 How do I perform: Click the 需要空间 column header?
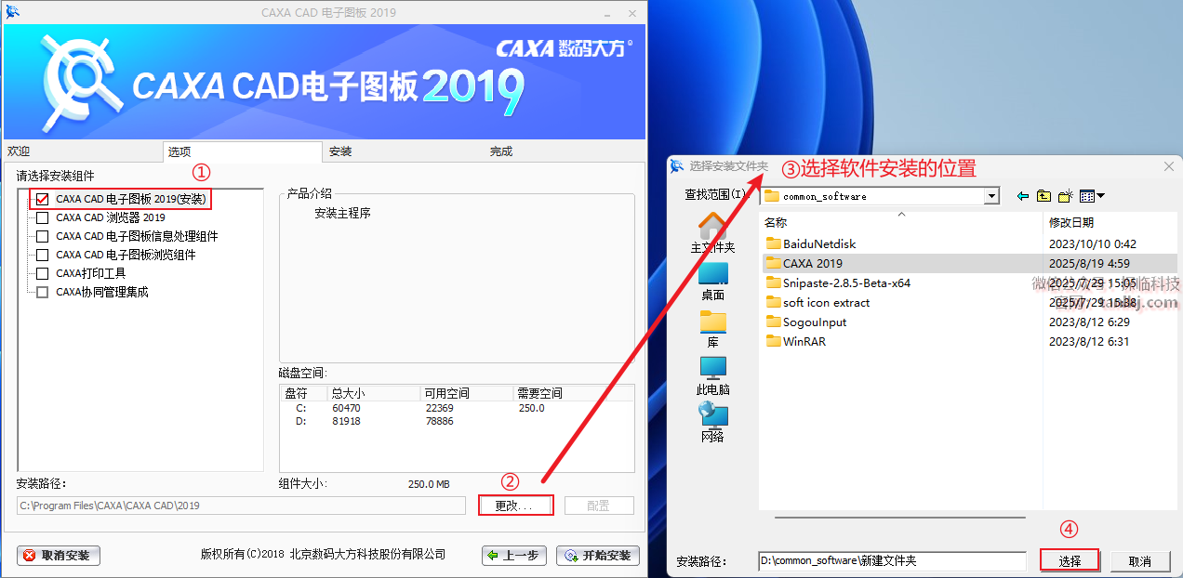(x=573, y=393)
